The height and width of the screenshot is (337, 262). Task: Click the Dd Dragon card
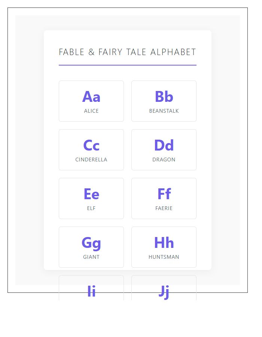pos(164,149)
